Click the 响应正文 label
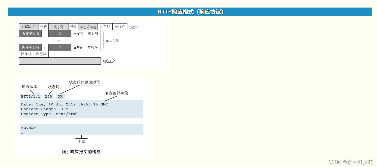Image resolution: width=377 pixels, height=167 pixels. [x=109, y=61]
